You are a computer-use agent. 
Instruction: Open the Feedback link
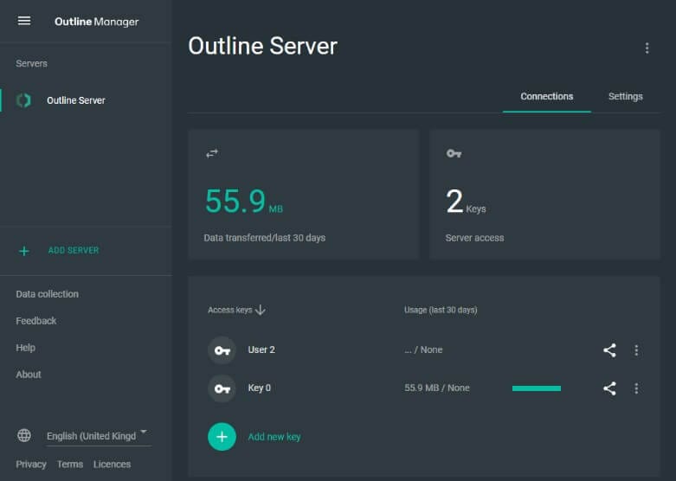click(36, 321)
